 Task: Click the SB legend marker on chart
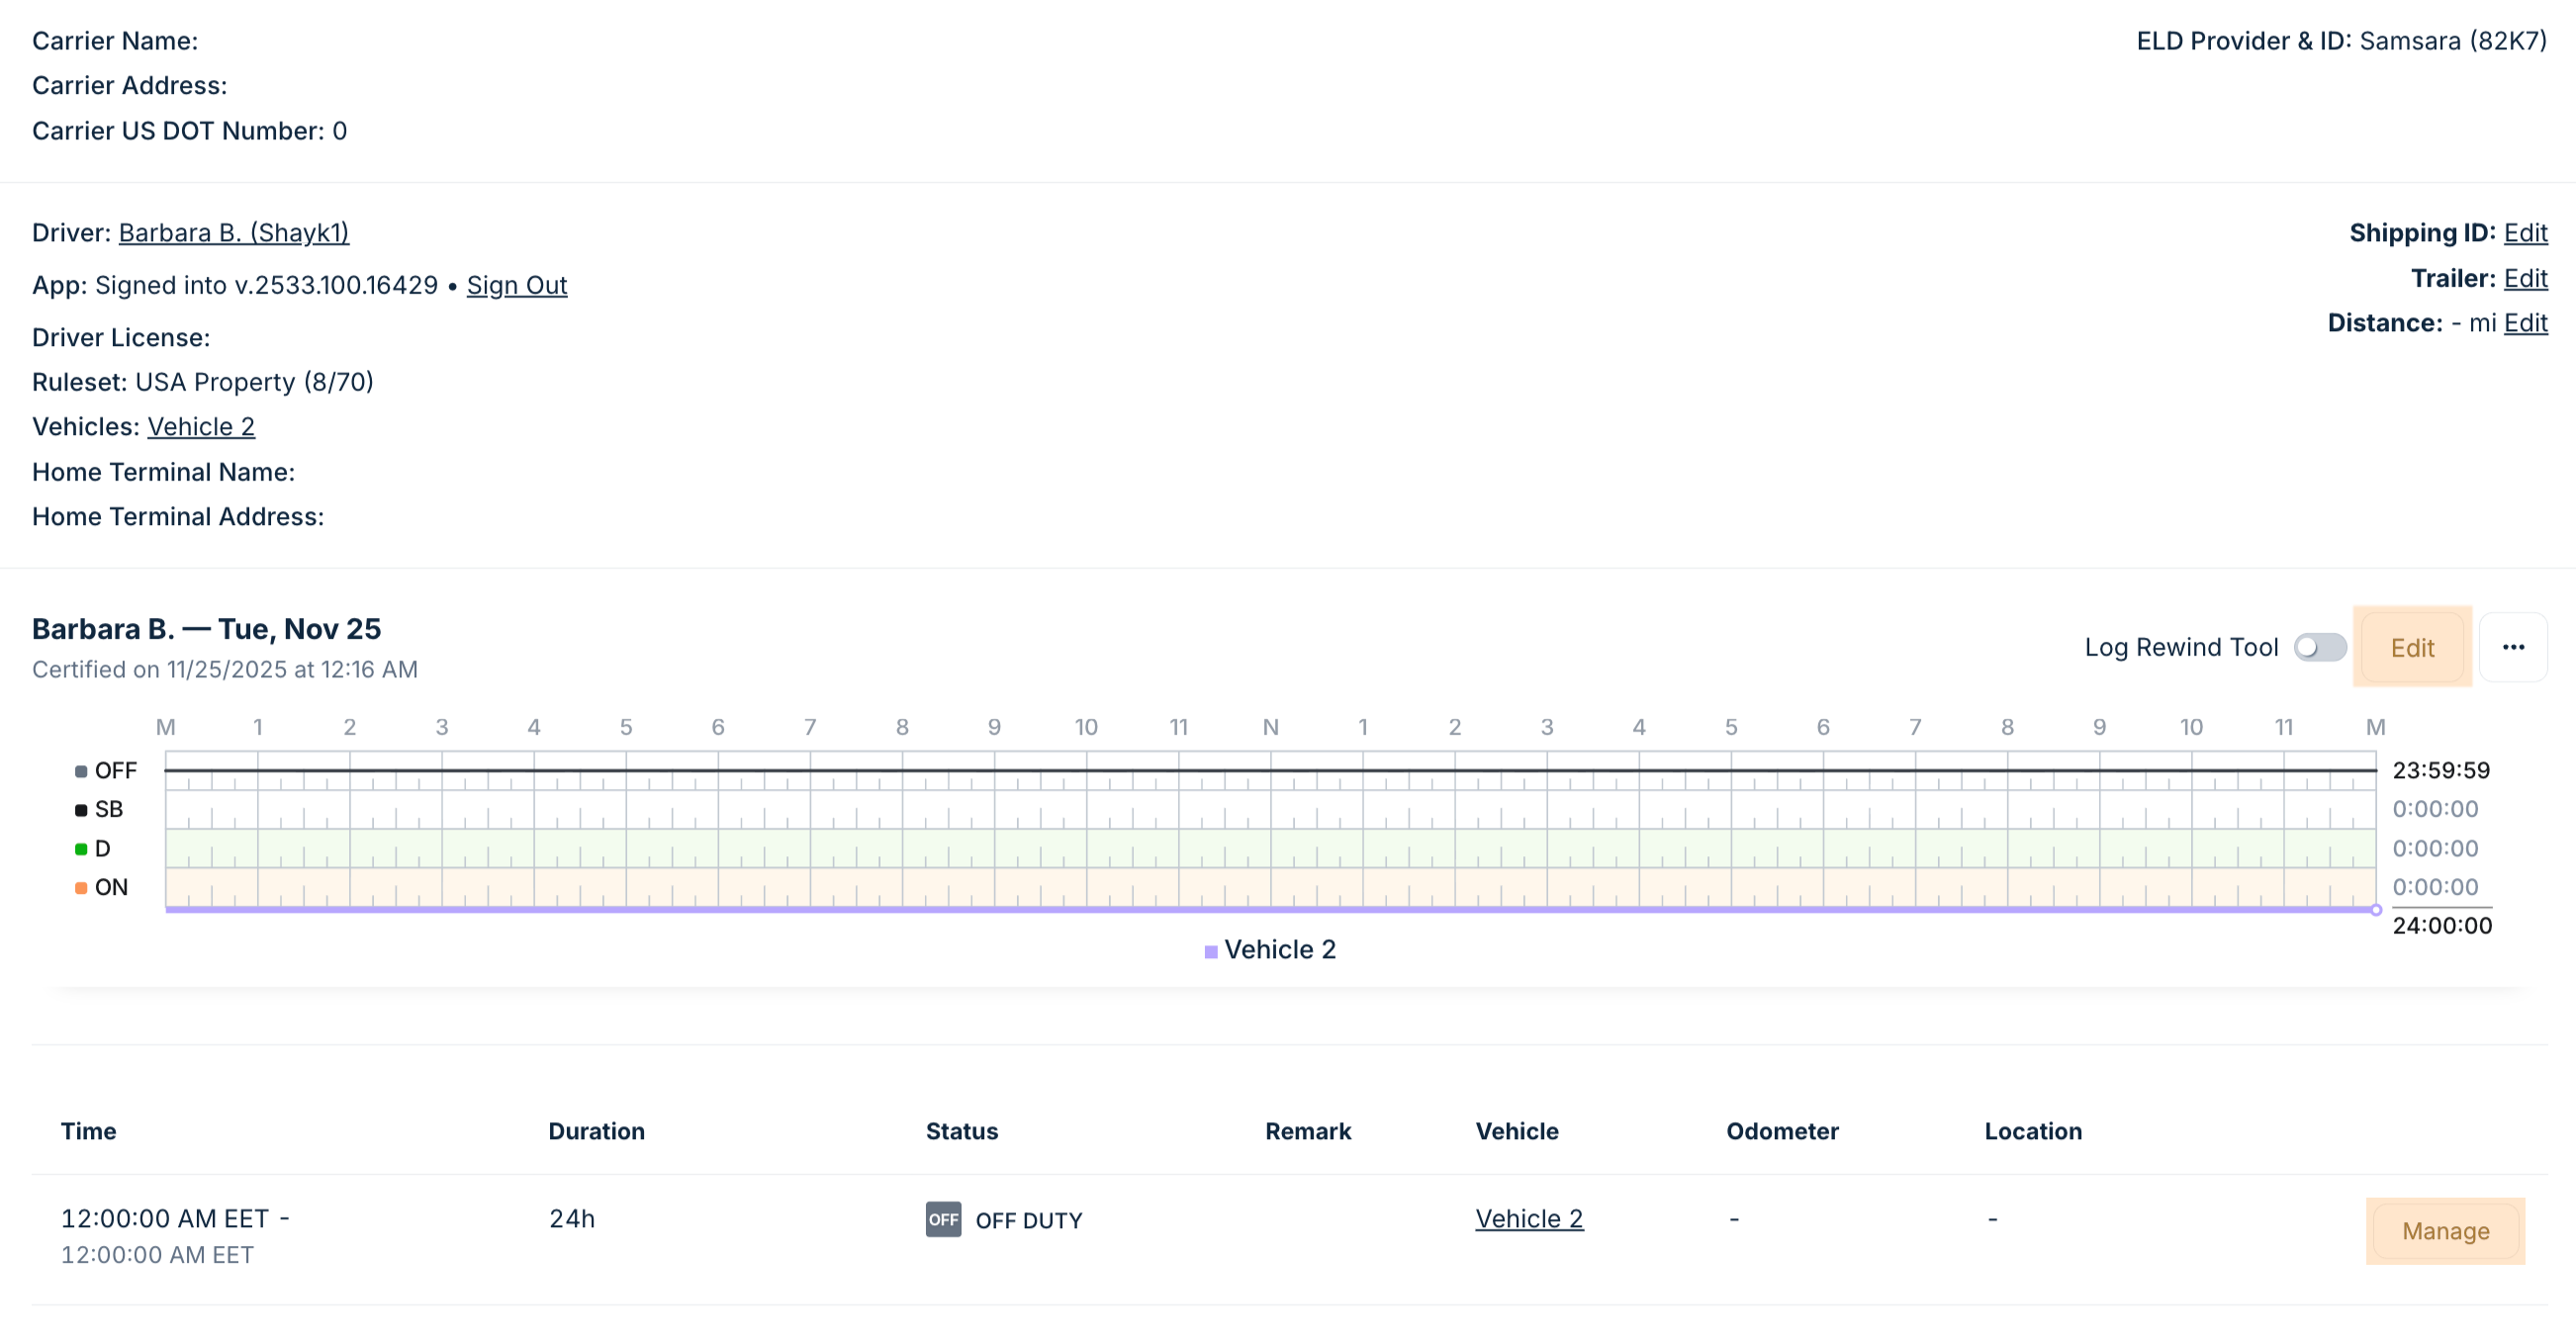click(x=81, y=810)
